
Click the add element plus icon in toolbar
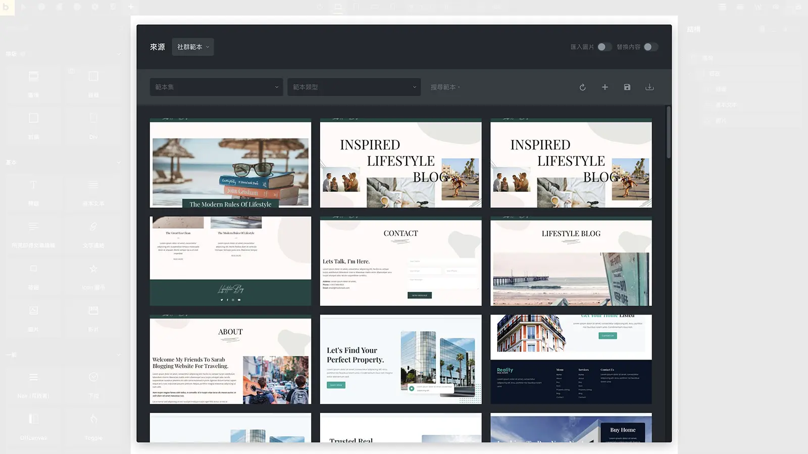(130, 7)
